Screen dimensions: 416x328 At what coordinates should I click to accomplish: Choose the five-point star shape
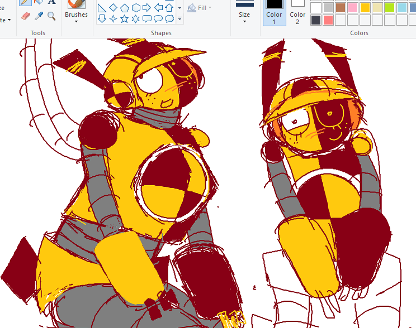[x=125, y=19]
